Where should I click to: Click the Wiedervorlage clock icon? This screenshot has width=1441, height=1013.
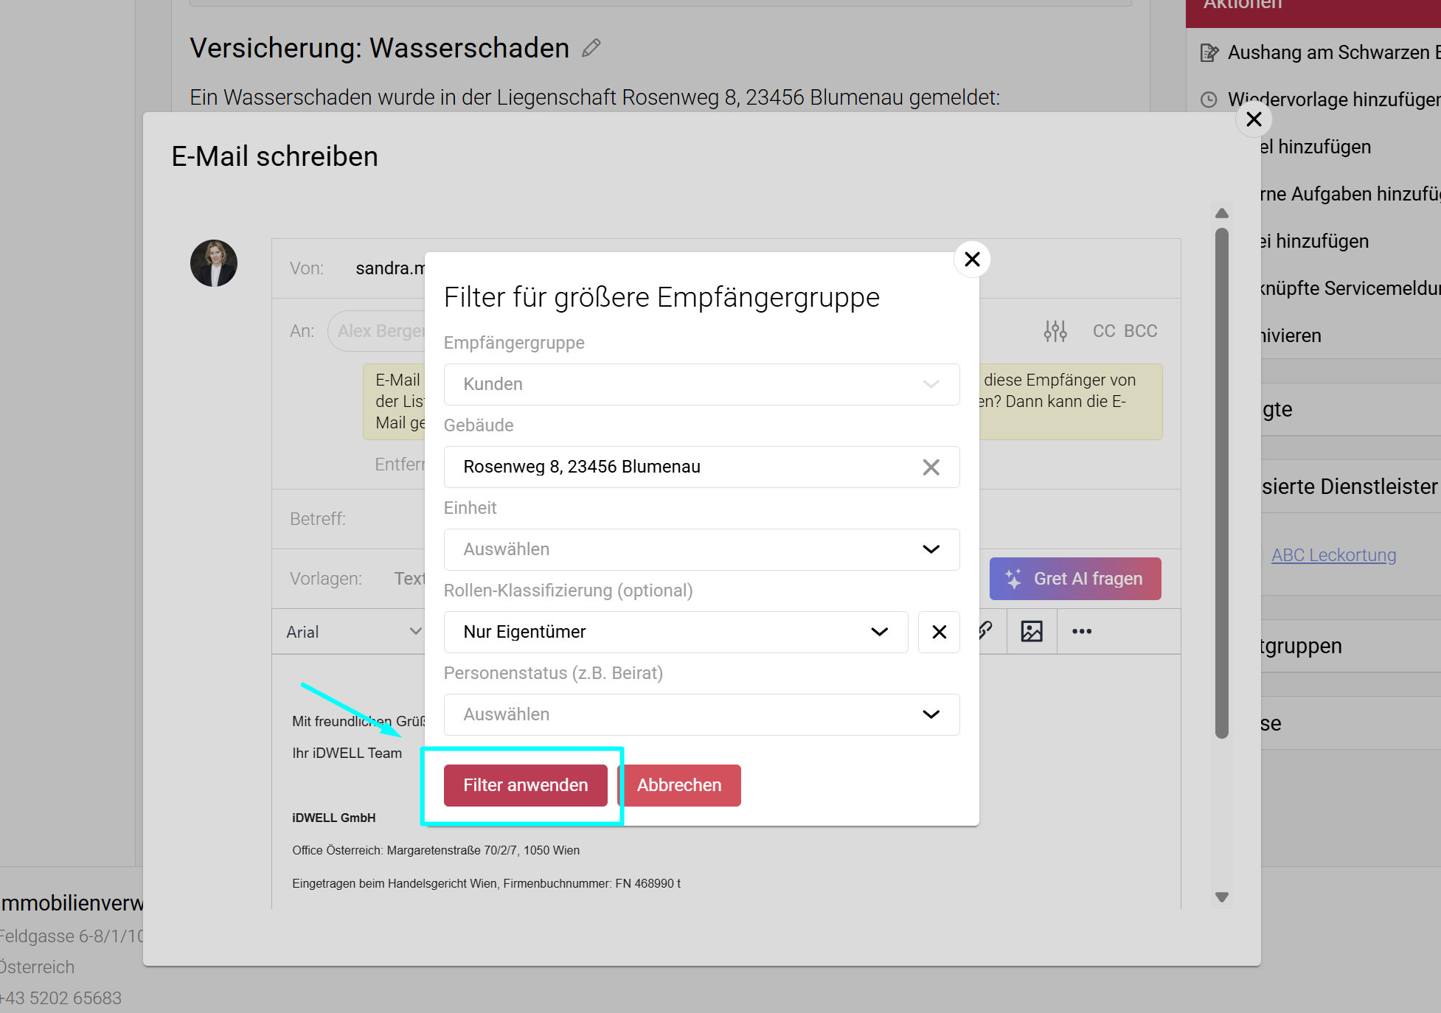pyautogui.click(x=1209, y=100)
